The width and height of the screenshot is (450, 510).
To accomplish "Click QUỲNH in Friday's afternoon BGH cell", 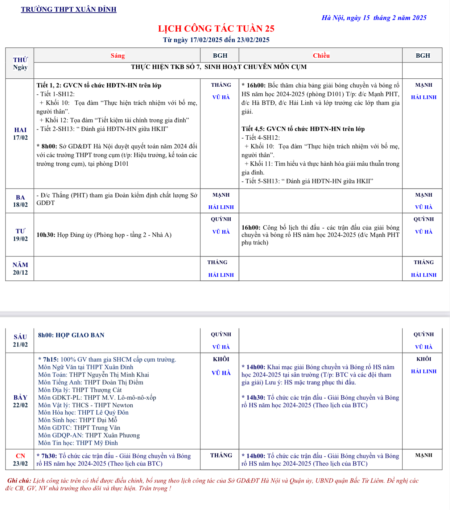I will click(x=424, y=335).
